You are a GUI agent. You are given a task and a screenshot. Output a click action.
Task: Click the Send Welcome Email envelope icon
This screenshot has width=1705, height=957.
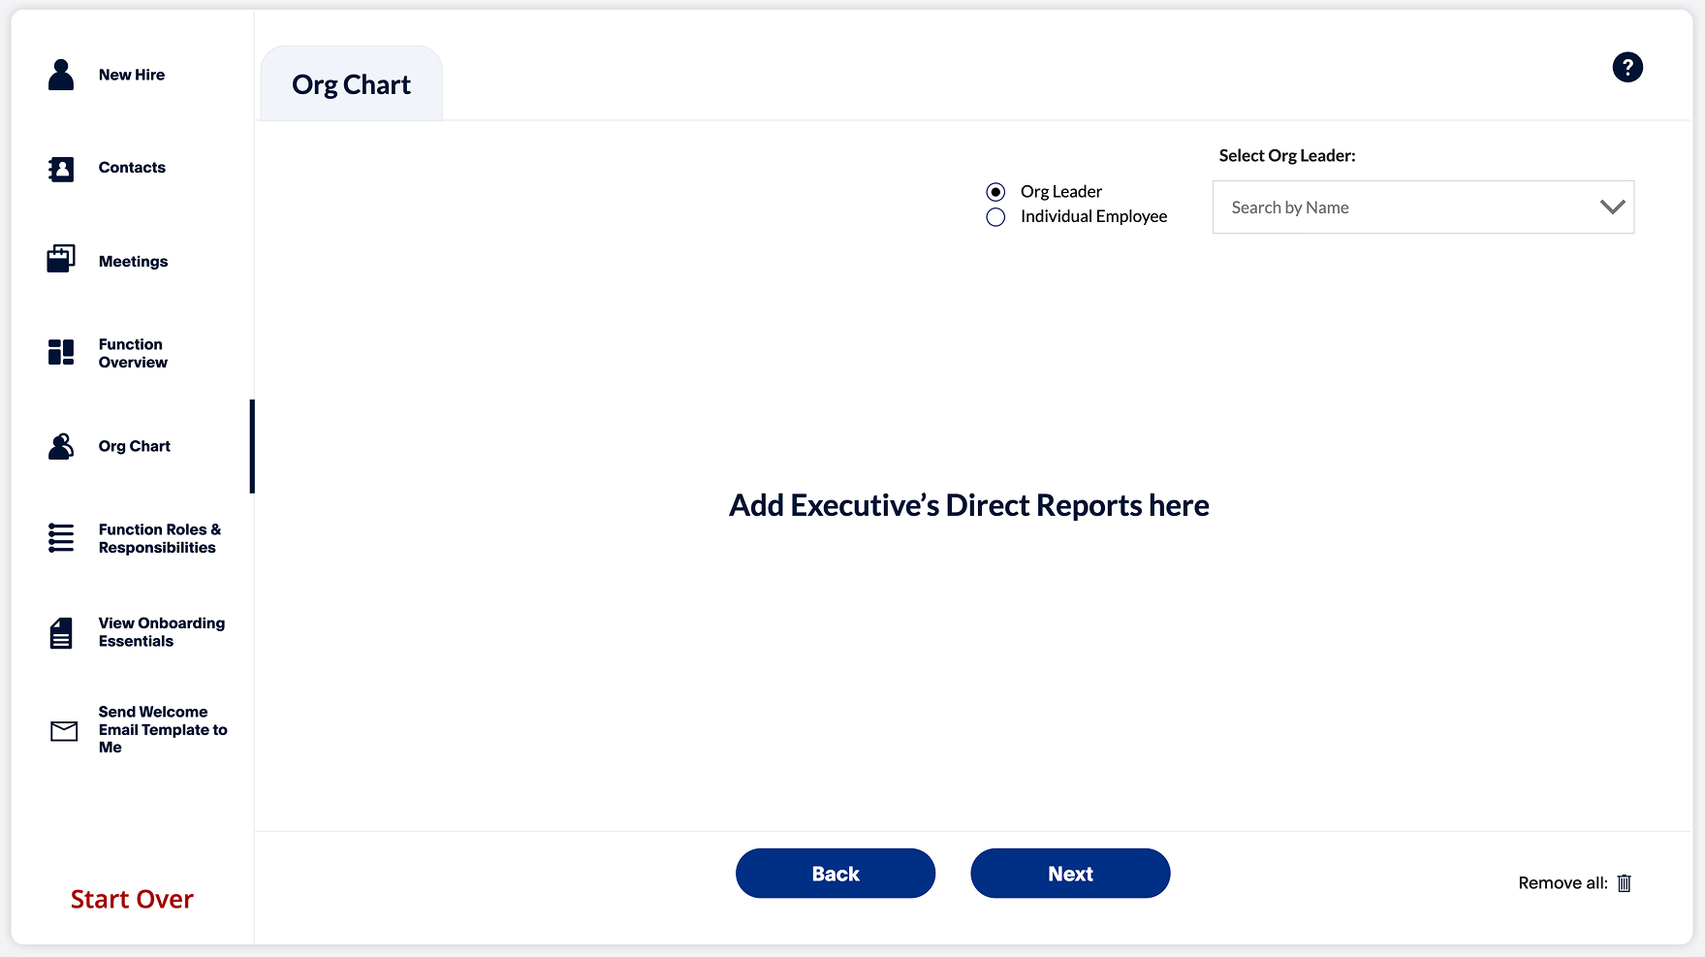(x=64, y=731)
